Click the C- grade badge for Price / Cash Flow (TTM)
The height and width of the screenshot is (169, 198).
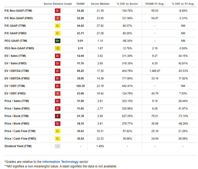pos(58,131)
